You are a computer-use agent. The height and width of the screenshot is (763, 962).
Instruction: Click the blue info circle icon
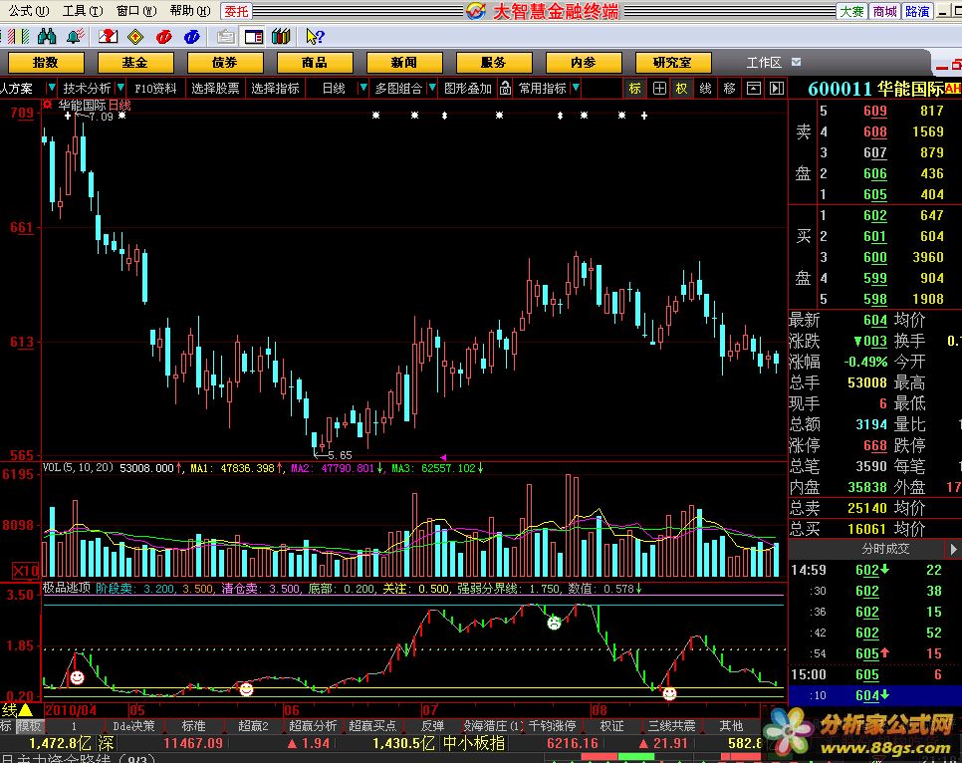191,37
